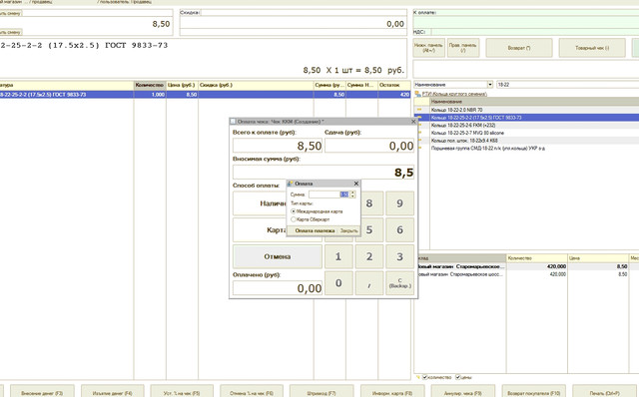
Task: Choose the Карта payment method button
Action: (x=278, y=230)
